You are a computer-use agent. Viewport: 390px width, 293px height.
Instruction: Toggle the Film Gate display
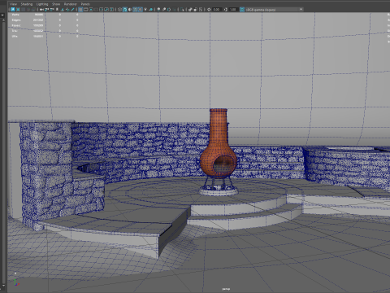point(85,10)
